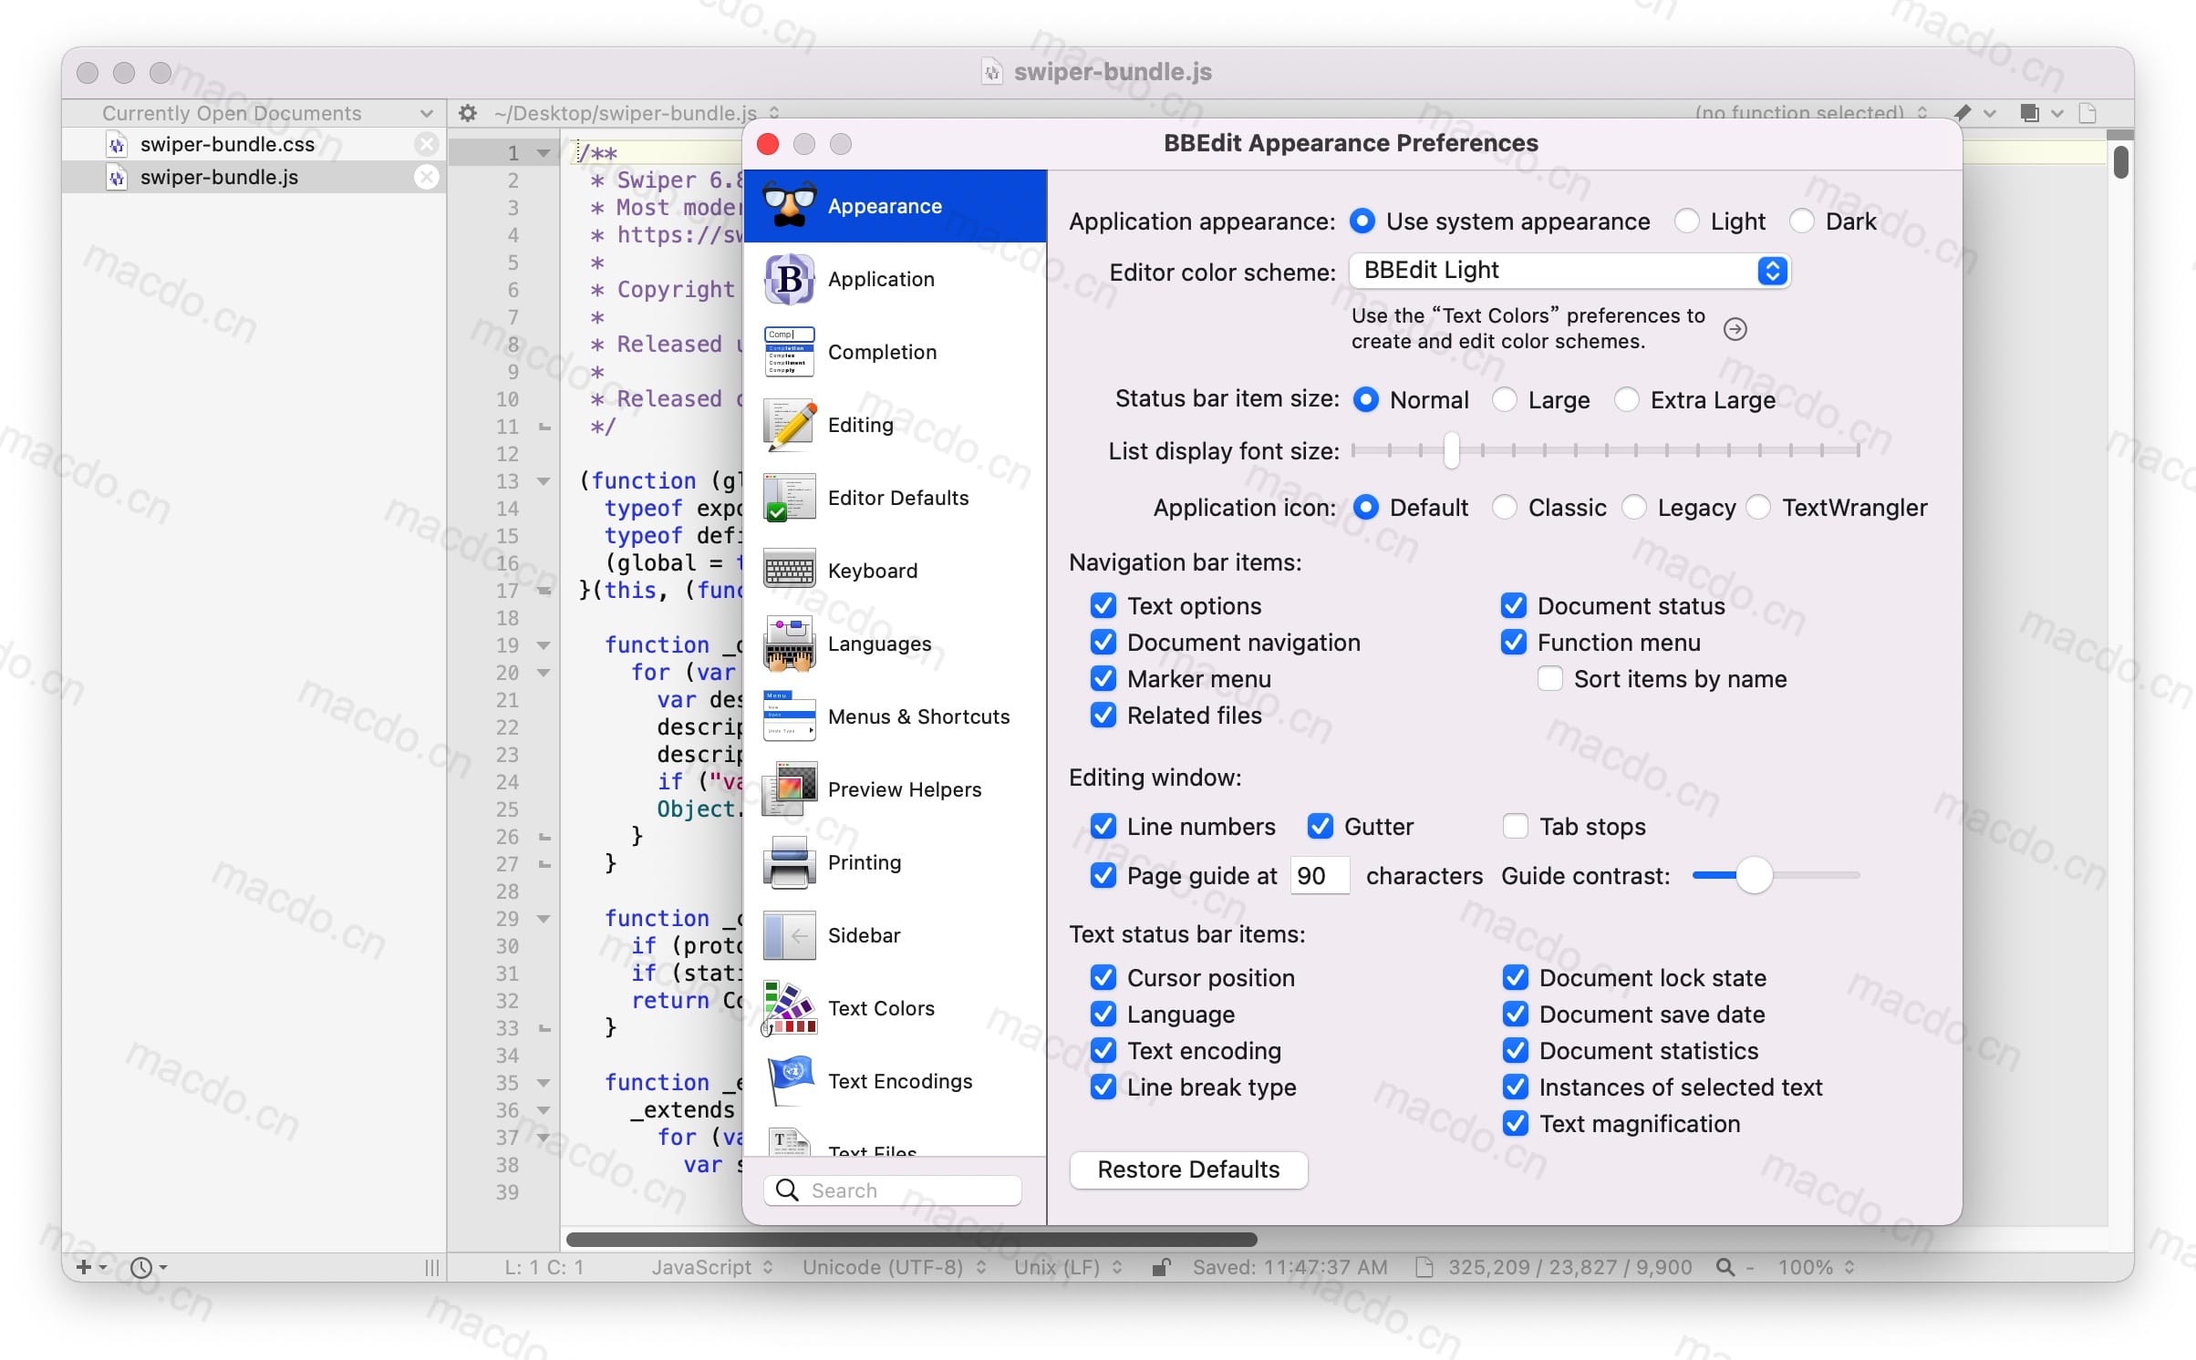Click the arrow icon to Text Colors preferences

pyautogui.click(x=1735, y=329)
